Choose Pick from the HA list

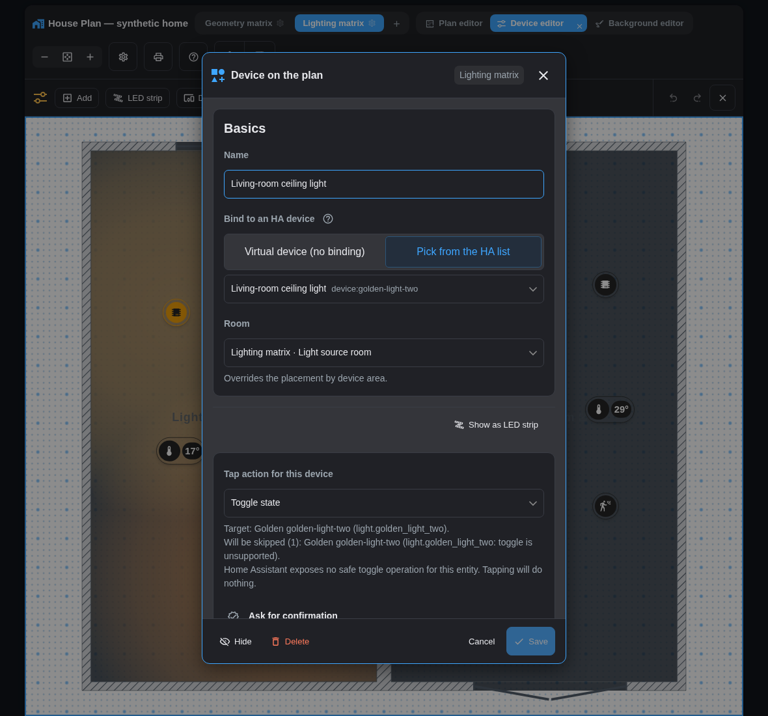pyautogui.click(x=463, y=252)
